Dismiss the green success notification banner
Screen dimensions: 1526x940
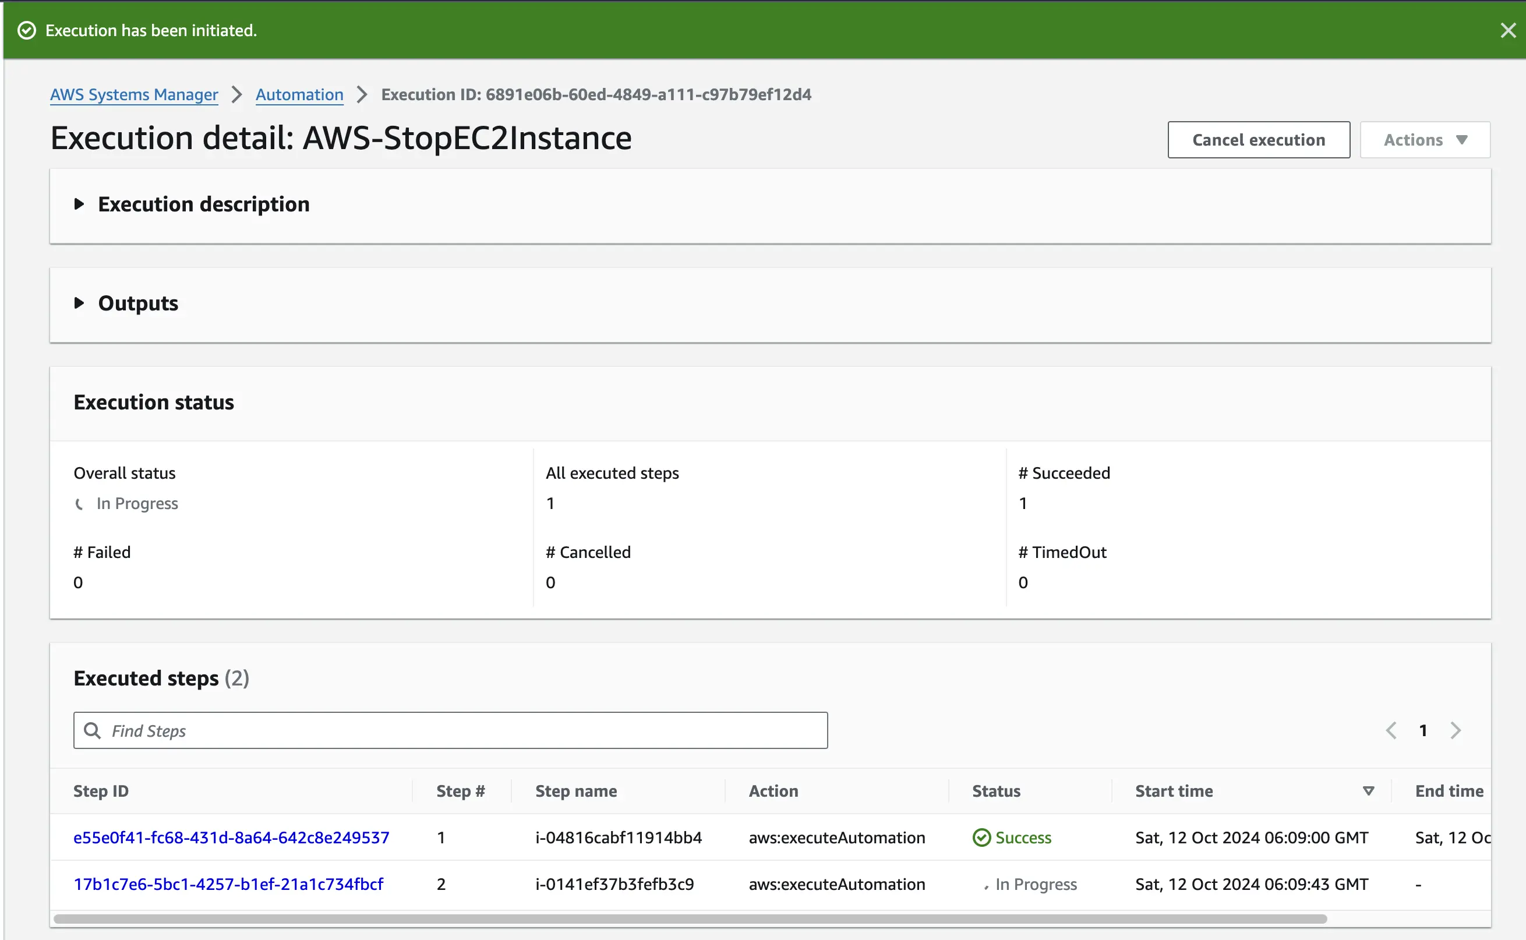1509,30
